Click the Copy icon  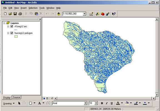point(31,14)
